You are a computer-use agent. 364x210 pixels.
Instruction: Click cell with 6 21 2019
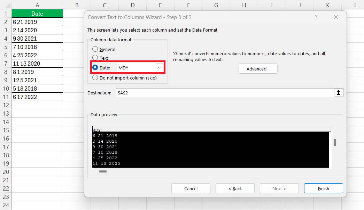[x=37, y=22]
